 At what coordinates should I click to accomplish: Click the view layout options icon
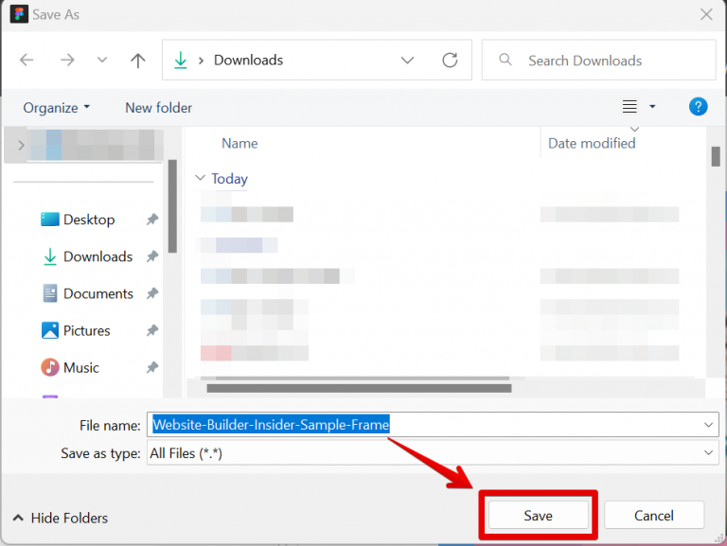pos(630,107)
